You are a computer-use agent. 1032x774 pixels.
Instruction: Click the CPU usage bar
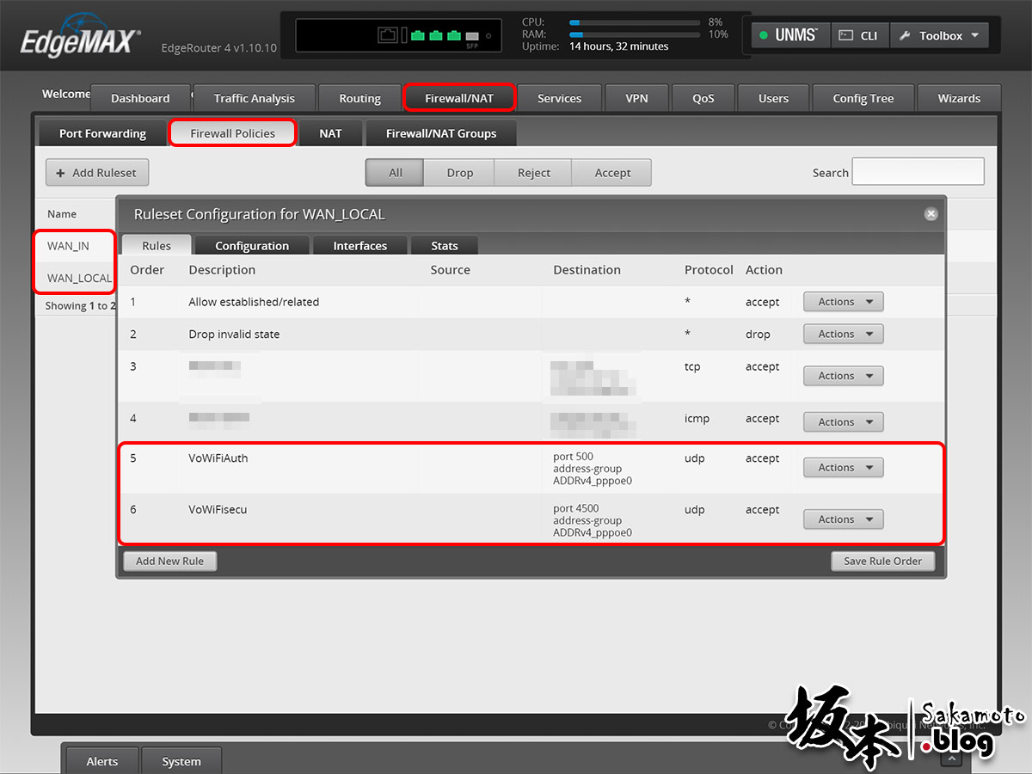633,22
